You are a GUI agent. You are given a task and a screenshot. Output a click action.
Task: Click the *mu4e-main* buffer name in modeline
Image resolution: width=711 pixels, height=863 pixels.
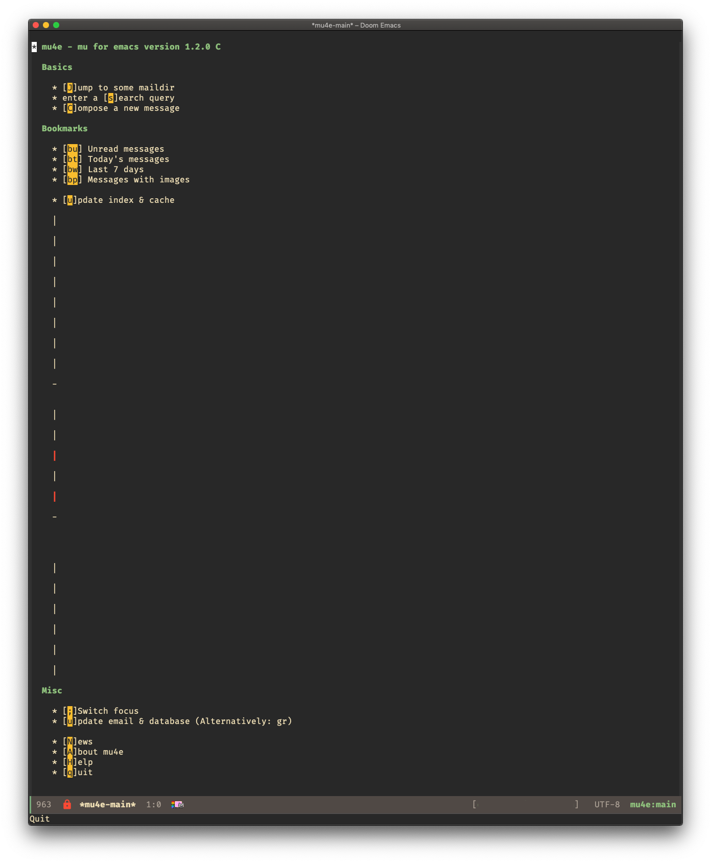point(108,804)
